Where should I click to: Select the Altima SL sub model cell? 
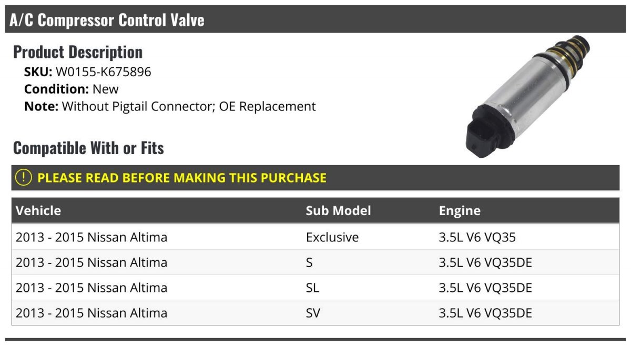click(x=312, y=288)
